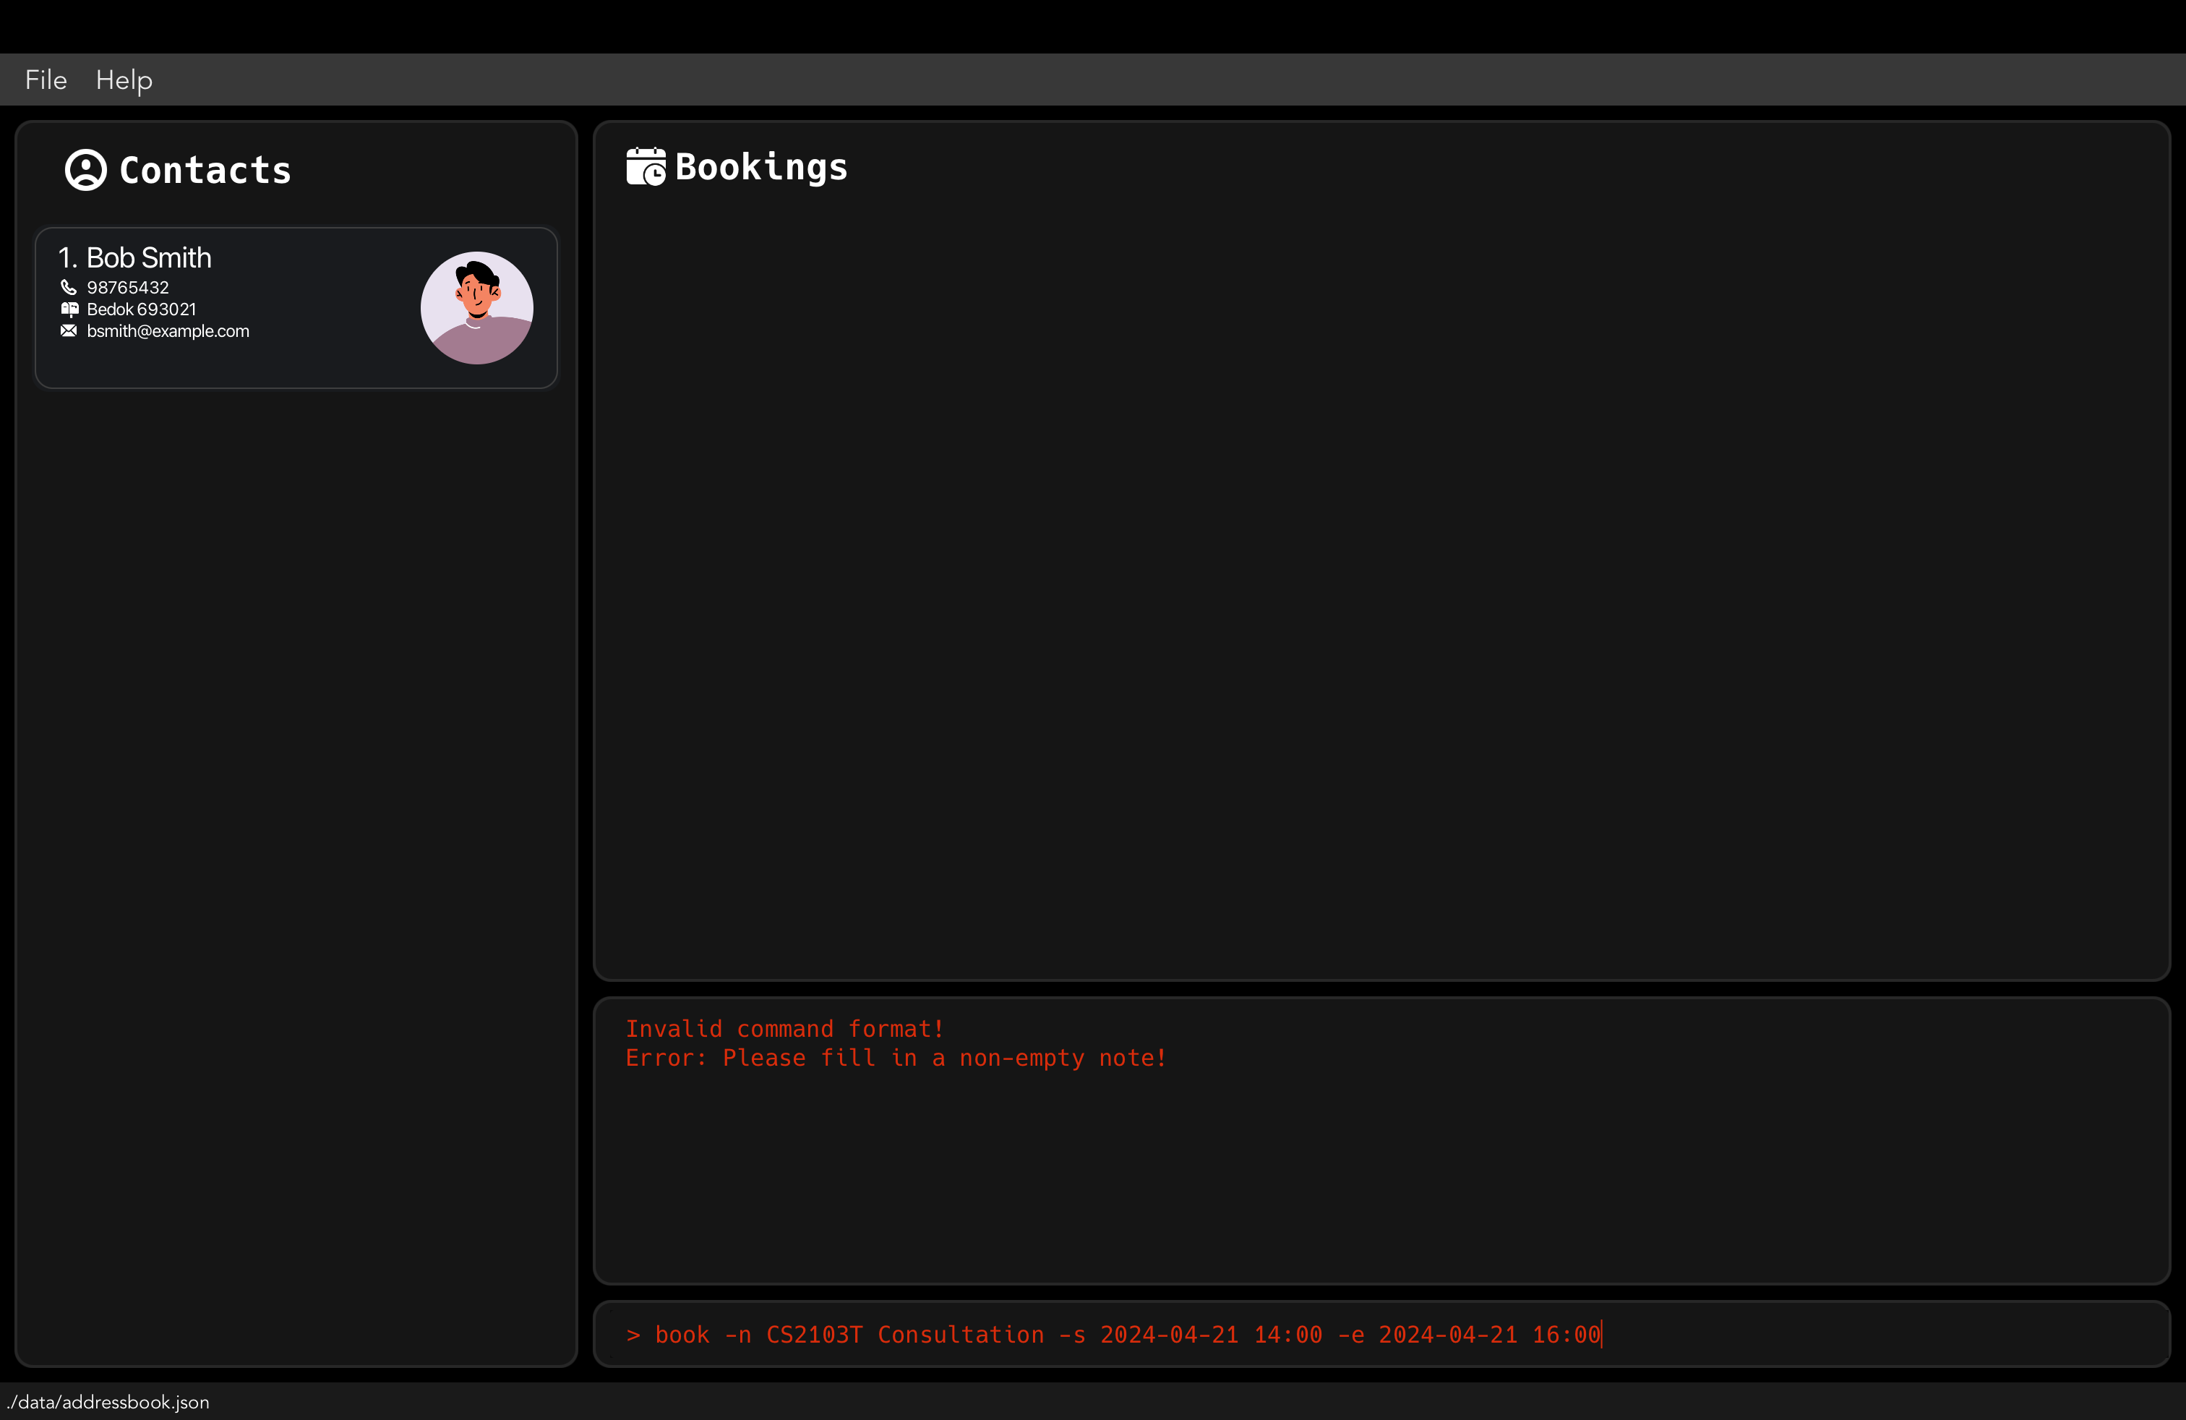Open the File menu

pos(46,80)
